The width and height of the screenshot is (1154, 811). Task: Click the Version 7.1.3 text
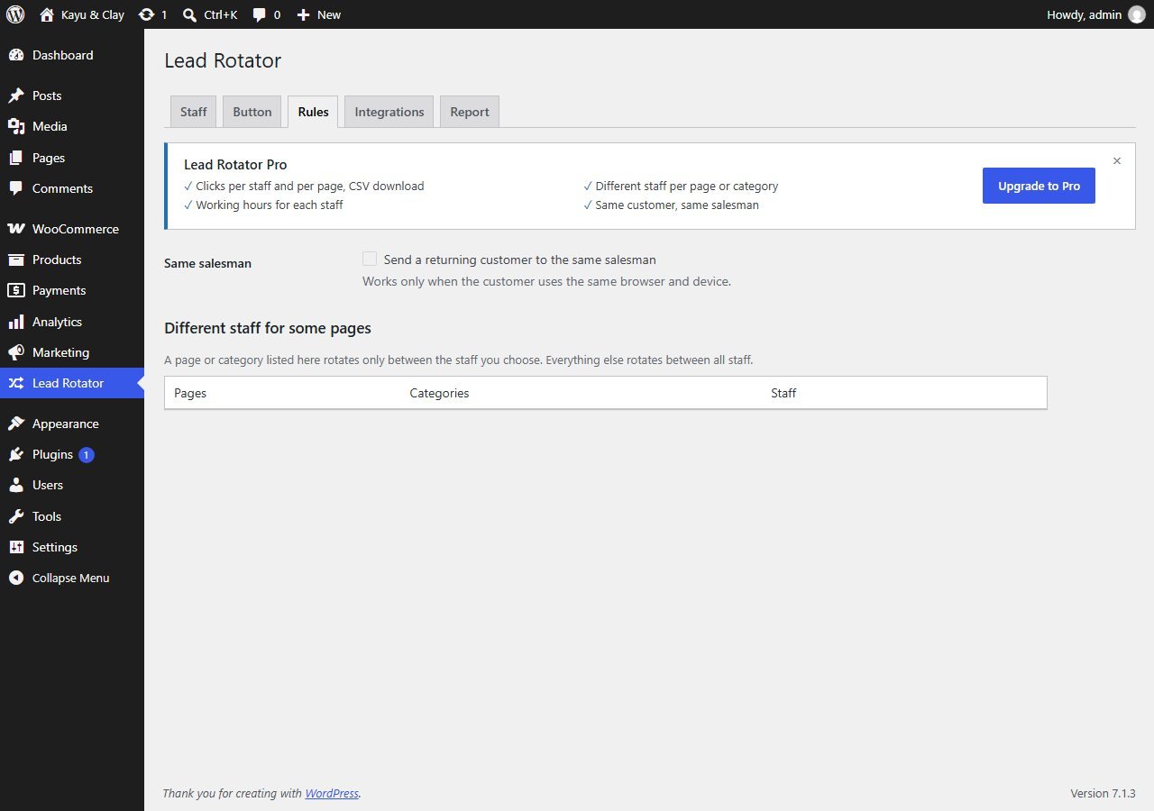(x=1103, y=794)
